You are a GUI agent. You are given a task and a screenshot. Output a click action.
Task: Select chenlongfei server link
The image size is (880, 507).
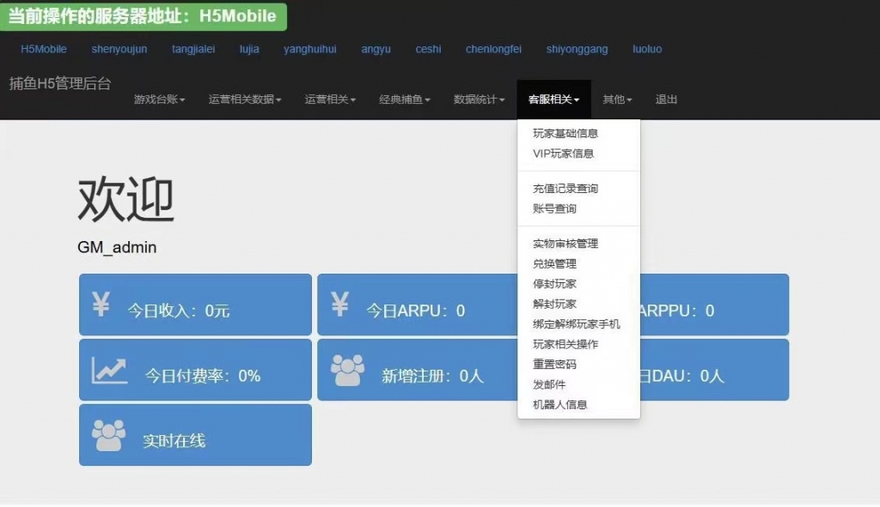click(x=493, y=49)
